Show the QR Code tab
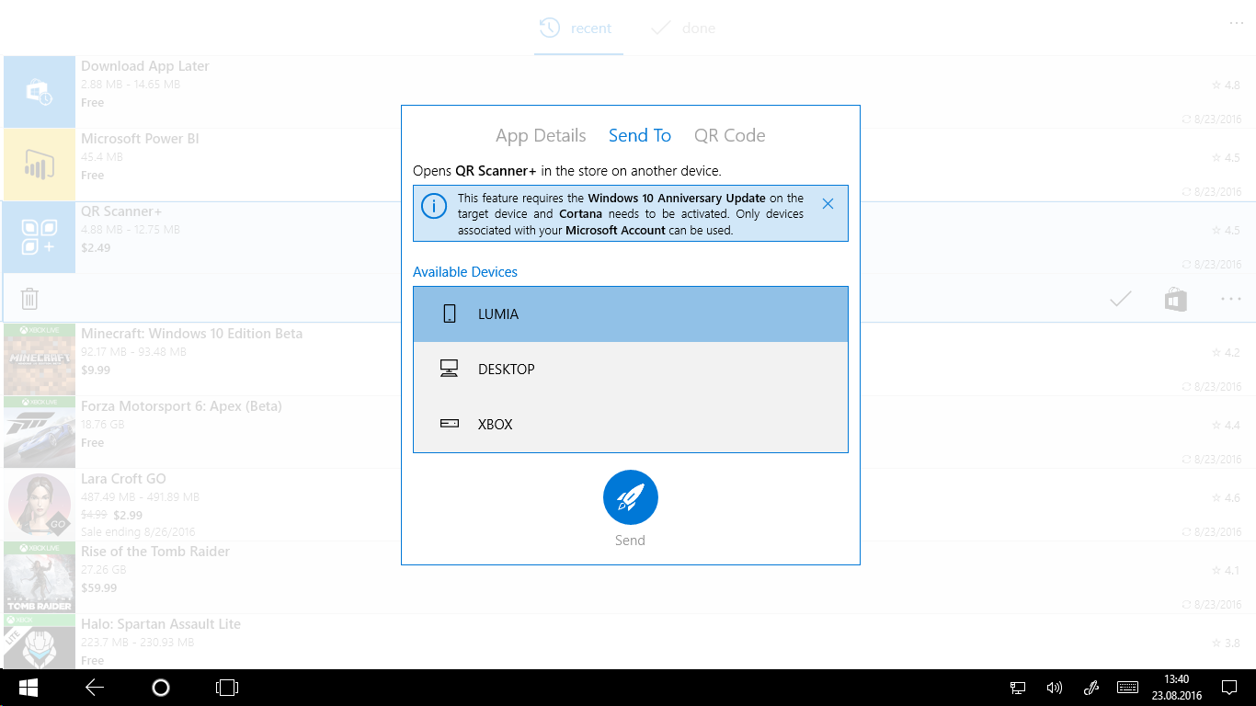Screen dimensions: 1256x706 point(730,135)
